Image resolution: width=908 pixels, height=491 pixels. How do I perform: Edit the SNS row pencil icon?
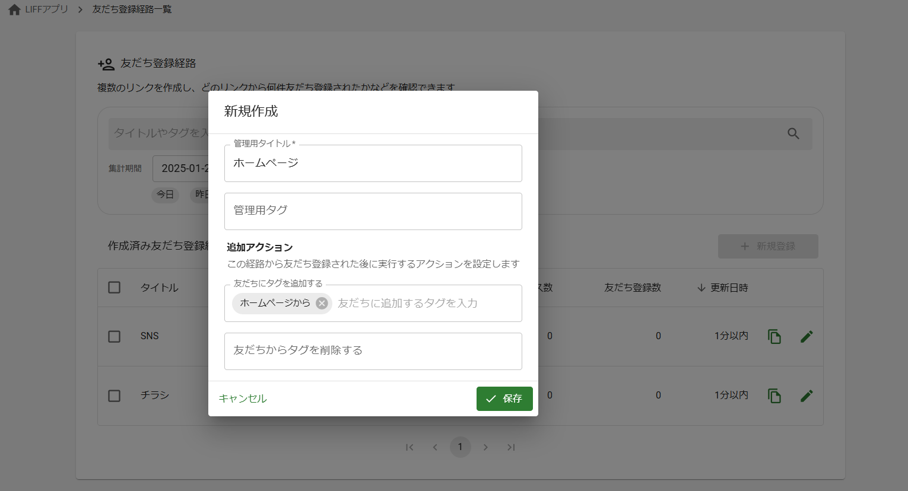(807, 336)
